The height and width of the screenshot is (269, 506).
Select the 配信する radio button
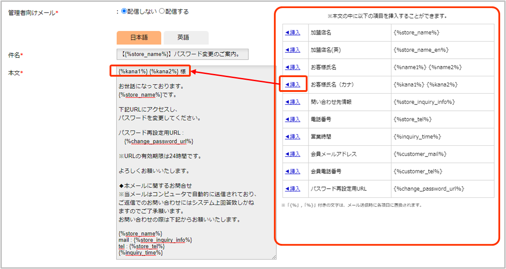click(x=162, y=12)
